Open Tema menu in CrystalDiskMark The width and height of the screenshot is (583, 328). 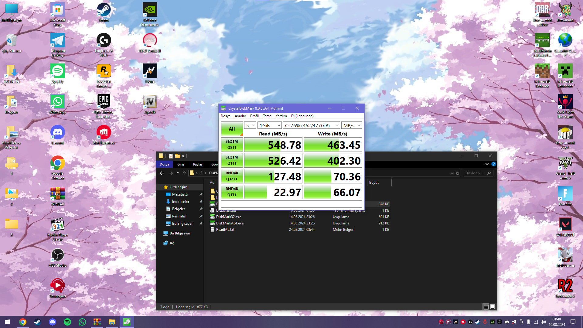coord(267,116)
